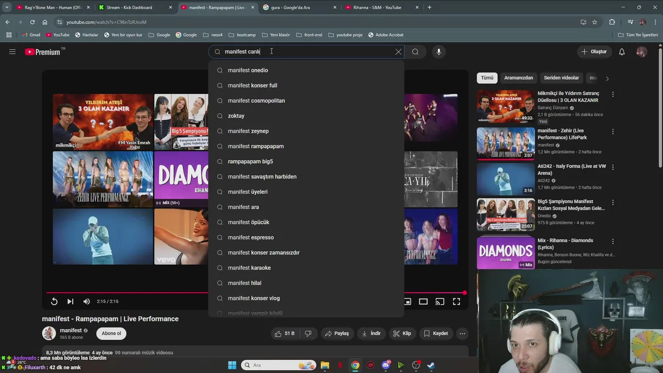Run search with the magnifier button
Screen dimensions: 663x373
point(415,52)
